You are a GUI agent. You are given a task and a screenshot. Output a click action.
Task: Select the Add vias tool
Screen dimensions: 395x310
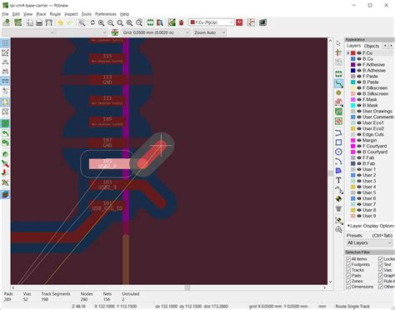coord(338,92)
